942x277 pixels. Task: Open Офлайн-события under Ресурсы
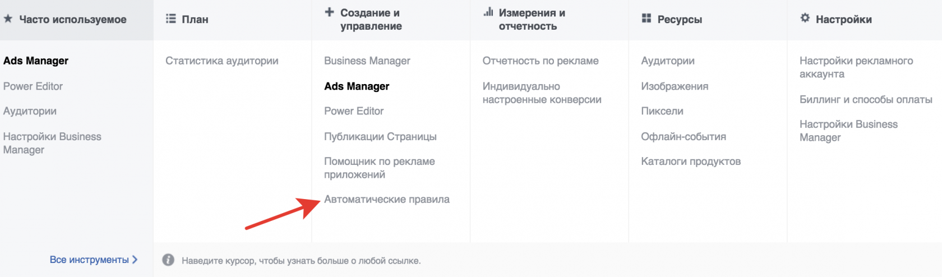point(683,136)
